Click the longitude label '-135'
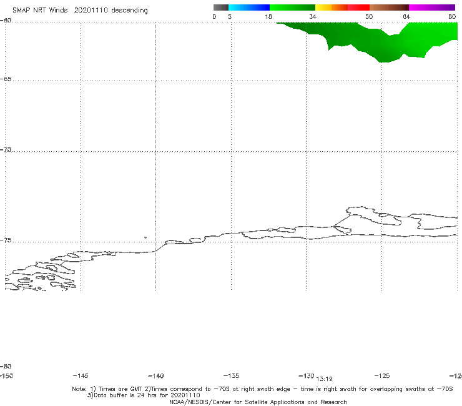 click(231, 375)
